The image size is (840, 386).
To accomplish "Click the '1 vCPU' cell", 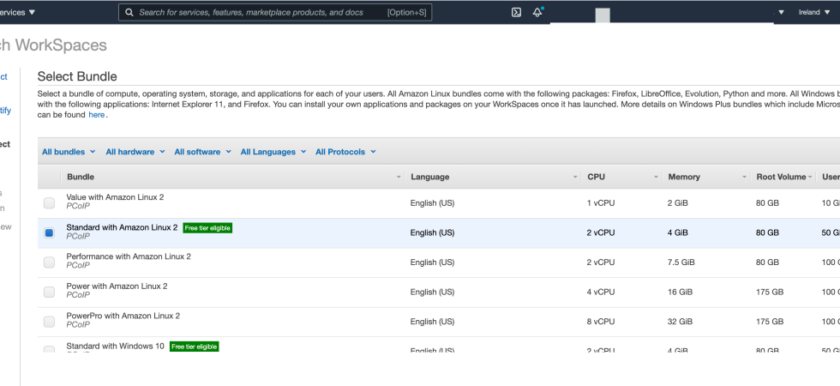I will coord(601,203).
